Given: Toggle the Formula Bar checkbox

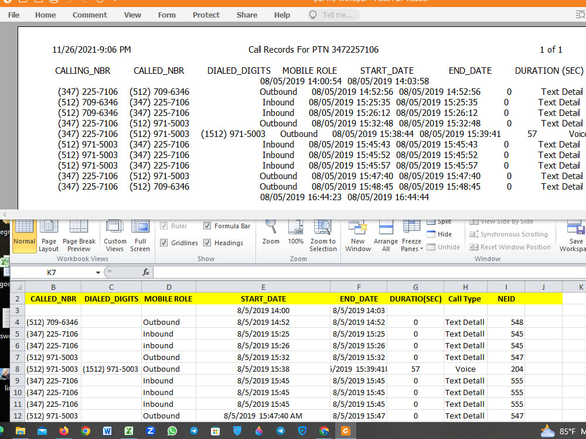Looking at the screenshot, I should (207, 225).
